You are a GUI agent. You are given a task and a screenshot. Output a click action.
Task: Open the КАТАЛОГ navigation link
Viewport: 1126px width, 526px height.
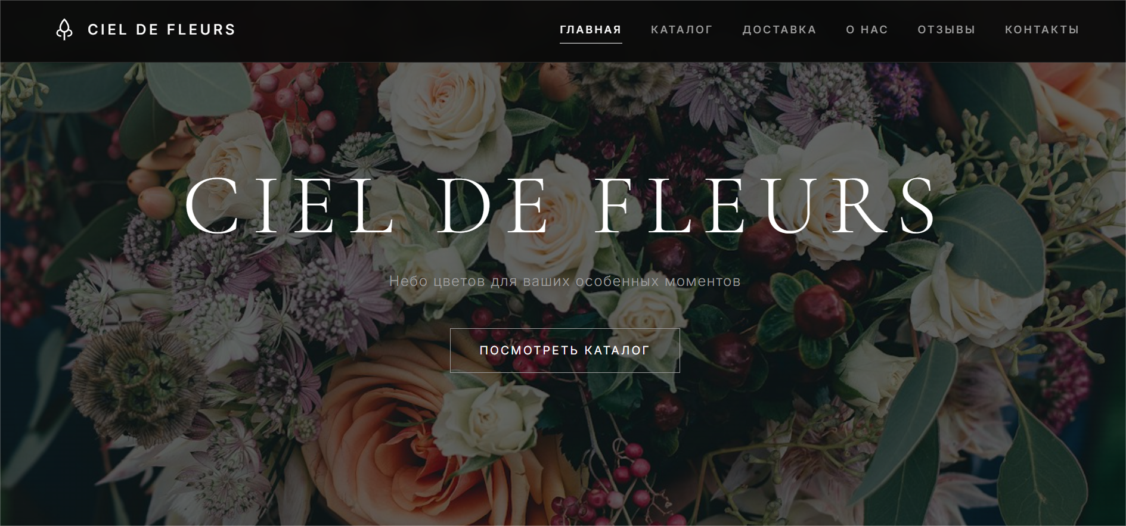pos(681,29)
